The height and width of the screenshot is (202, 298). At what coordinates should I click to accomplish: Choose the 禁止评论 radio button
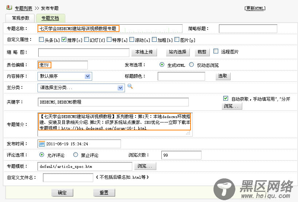point(76,155)
